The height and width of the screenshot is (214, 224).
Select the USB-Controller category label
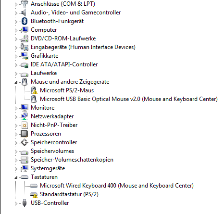click(x=50, y=203)
